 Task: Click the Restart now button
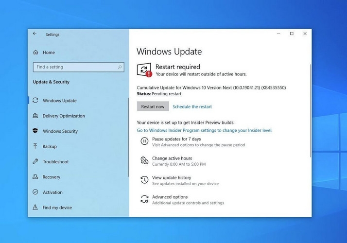[x=153, y=106]
